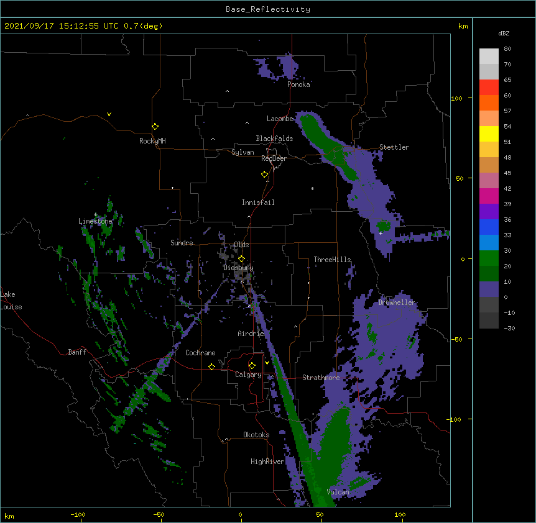Screen dimensions: 536x523
Task: Select the Cochrane label
Action: pos(200,353)
